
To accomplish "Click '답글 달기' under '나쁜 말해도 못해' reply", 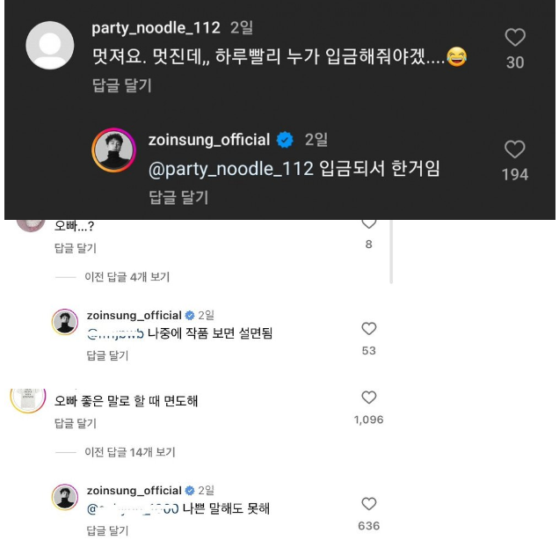I will 107,530.
